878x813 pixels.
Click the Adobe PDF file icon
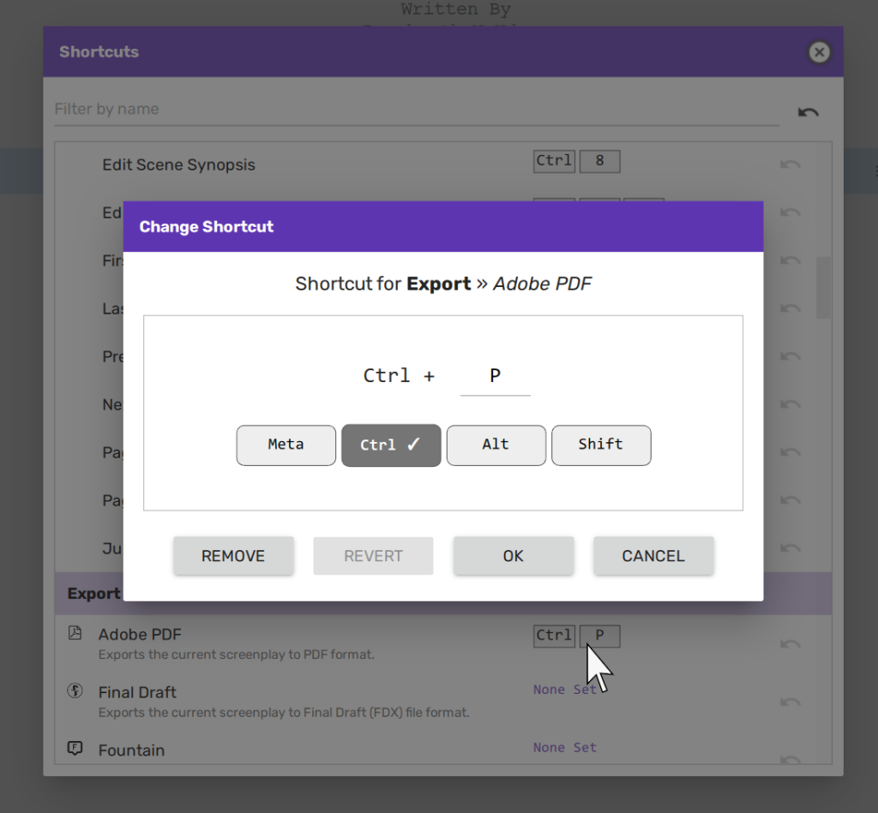tap(75, 633)
